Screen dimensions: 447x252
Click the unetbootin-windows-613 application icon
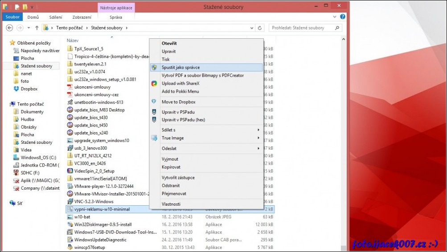(x=70, y=102)
